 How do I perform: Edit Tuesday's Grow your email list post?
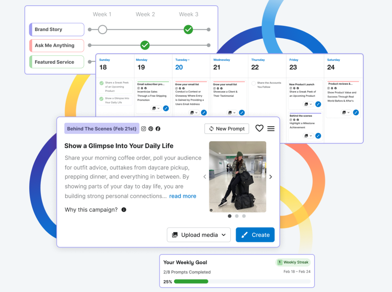click(204, 113)
